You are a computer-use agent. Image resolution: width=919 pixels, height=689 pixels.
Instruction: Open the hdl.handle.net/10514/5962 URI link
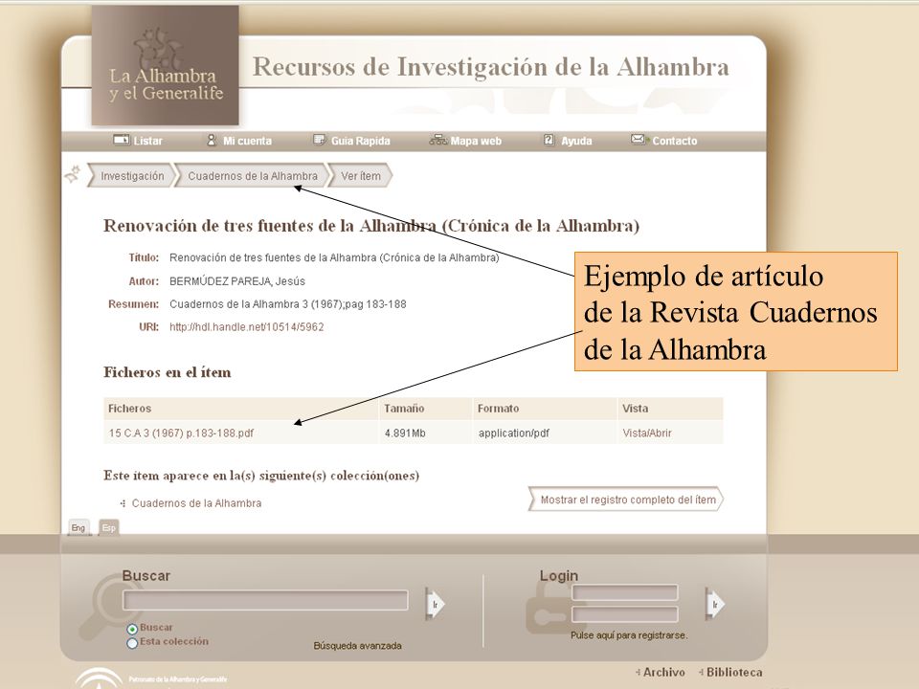coord(247,327)
